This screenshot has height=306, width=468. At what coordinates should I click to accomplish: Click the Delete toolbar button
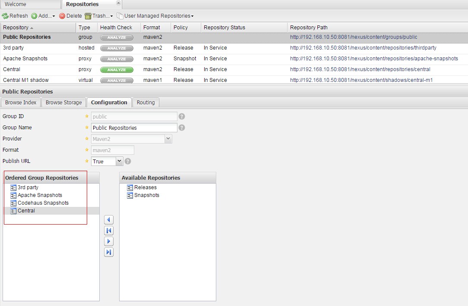70,16
